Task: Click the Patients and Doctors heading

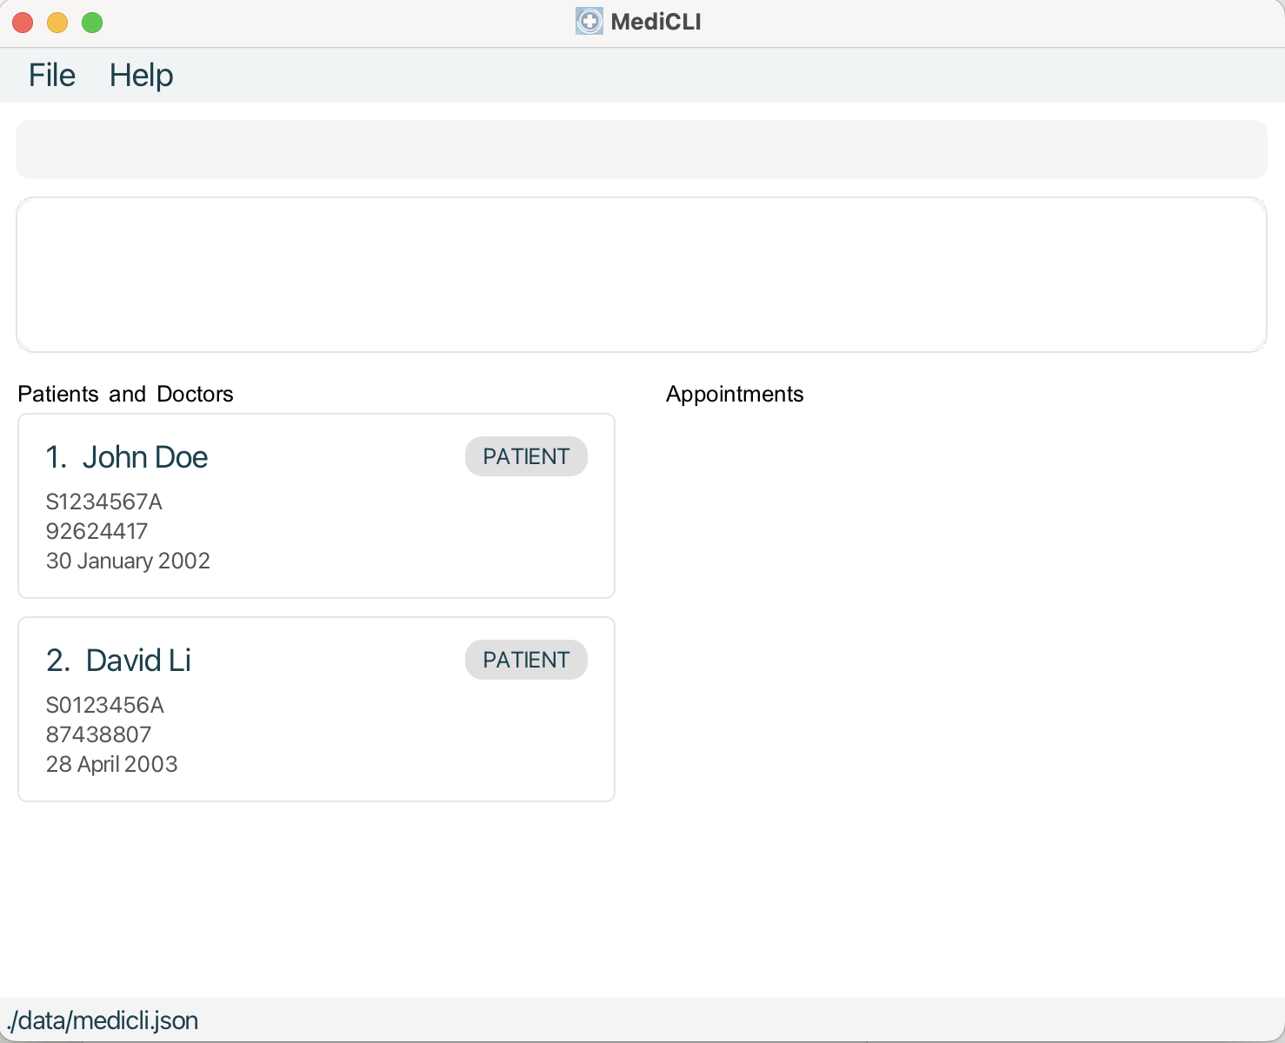Action: [x=125, y=394]
